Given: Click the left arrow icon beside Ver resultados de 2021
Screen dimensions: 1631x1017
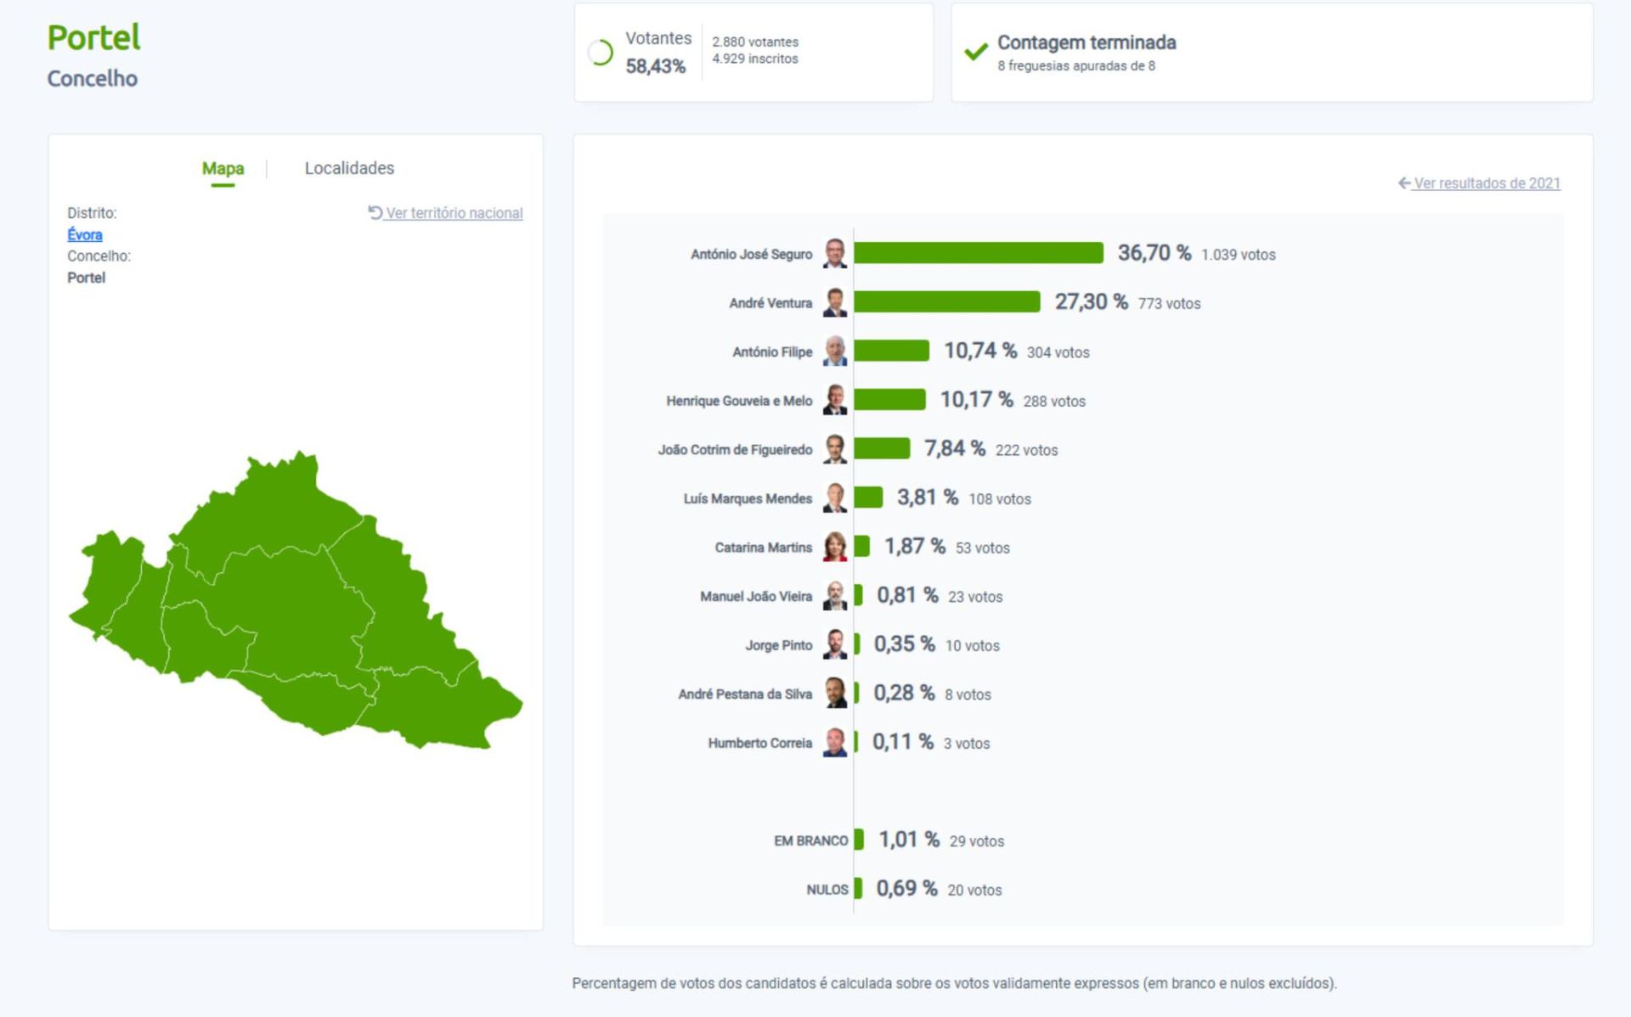Looking at the screenshot, I should point(1404,183).
